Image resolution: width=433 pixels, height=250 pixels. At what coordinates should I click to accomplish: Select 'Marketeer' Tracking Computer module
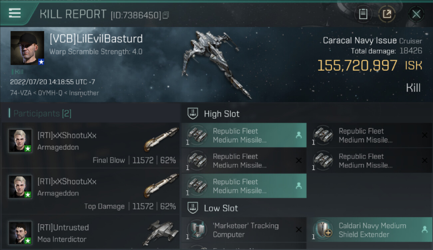point(244,230)
